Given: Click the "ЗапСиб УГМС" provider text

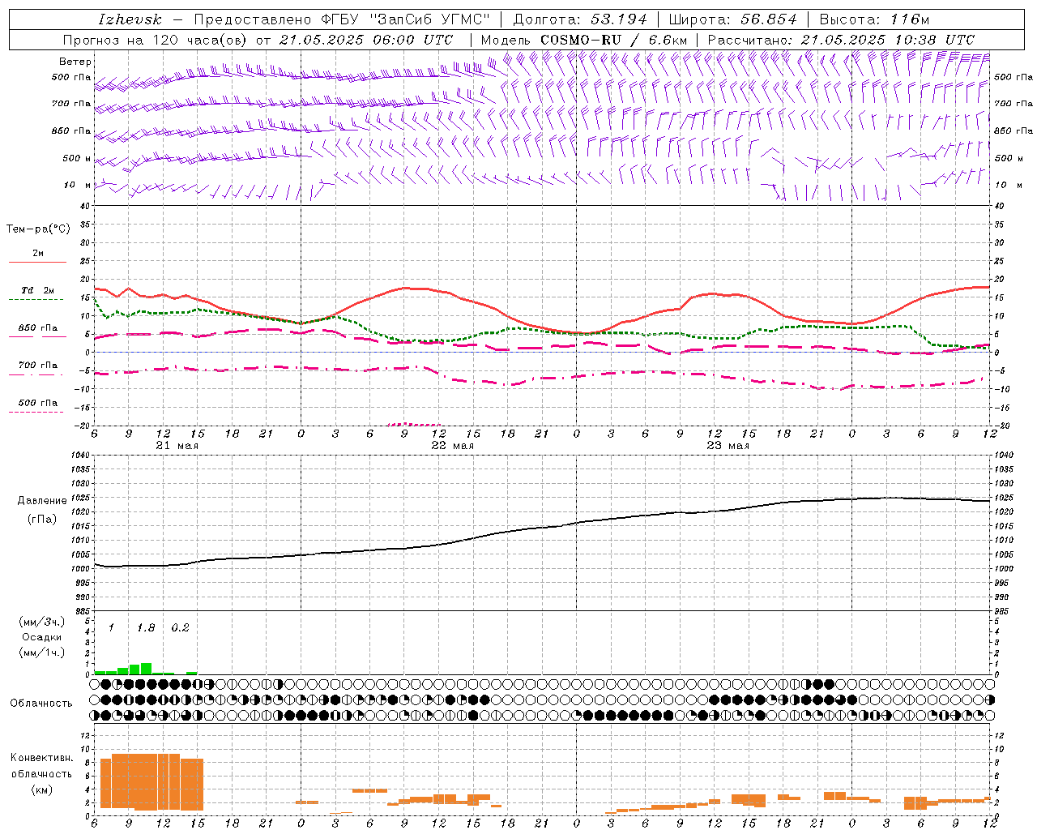Looking at the screenshot, I should [x=429, y=19].
